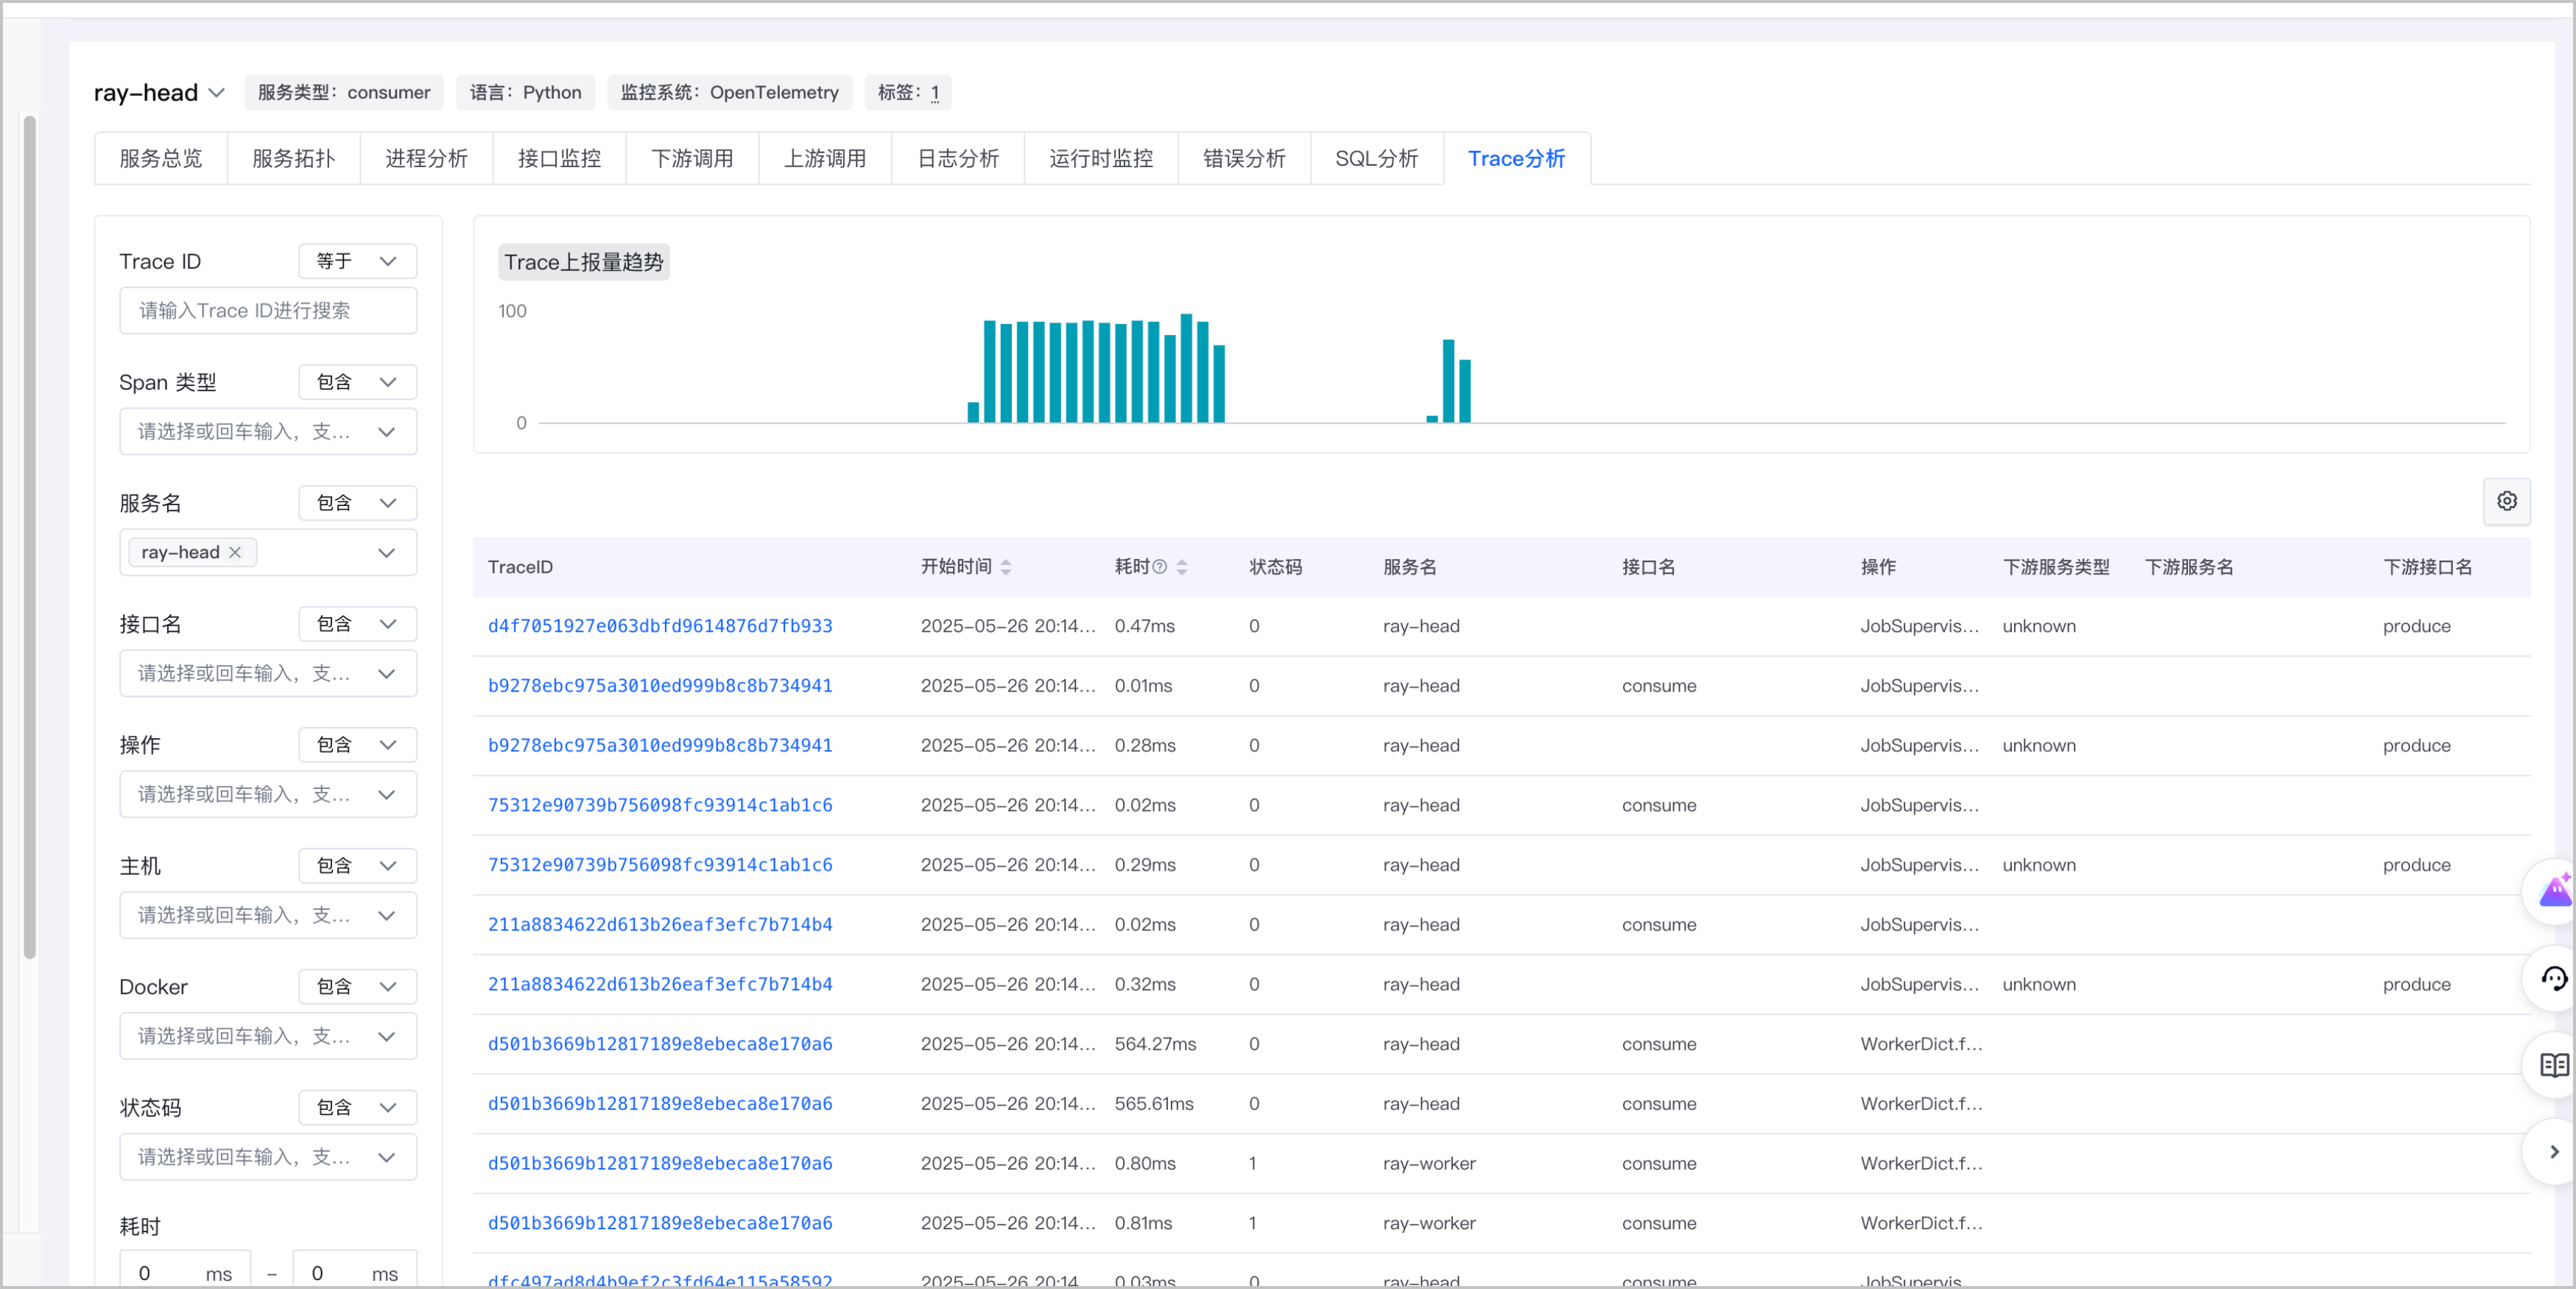Screen dimensions: 2576x1289
Task: Switch to 接口监控 tab
Action: coord(560,159)
